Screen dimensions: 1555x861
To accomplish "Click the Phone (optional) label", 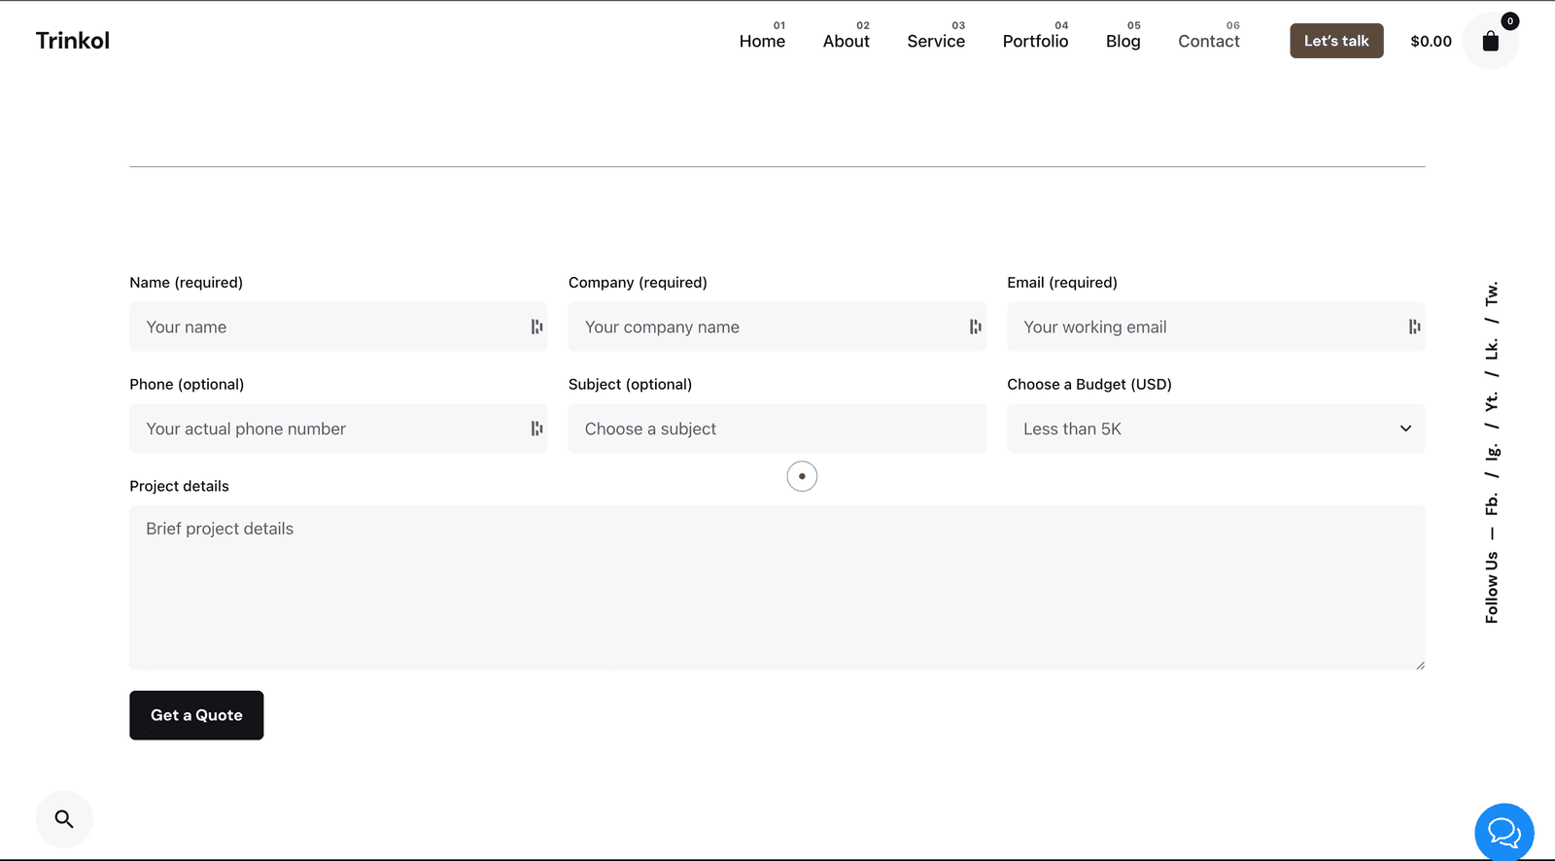I will coord(187,384).
